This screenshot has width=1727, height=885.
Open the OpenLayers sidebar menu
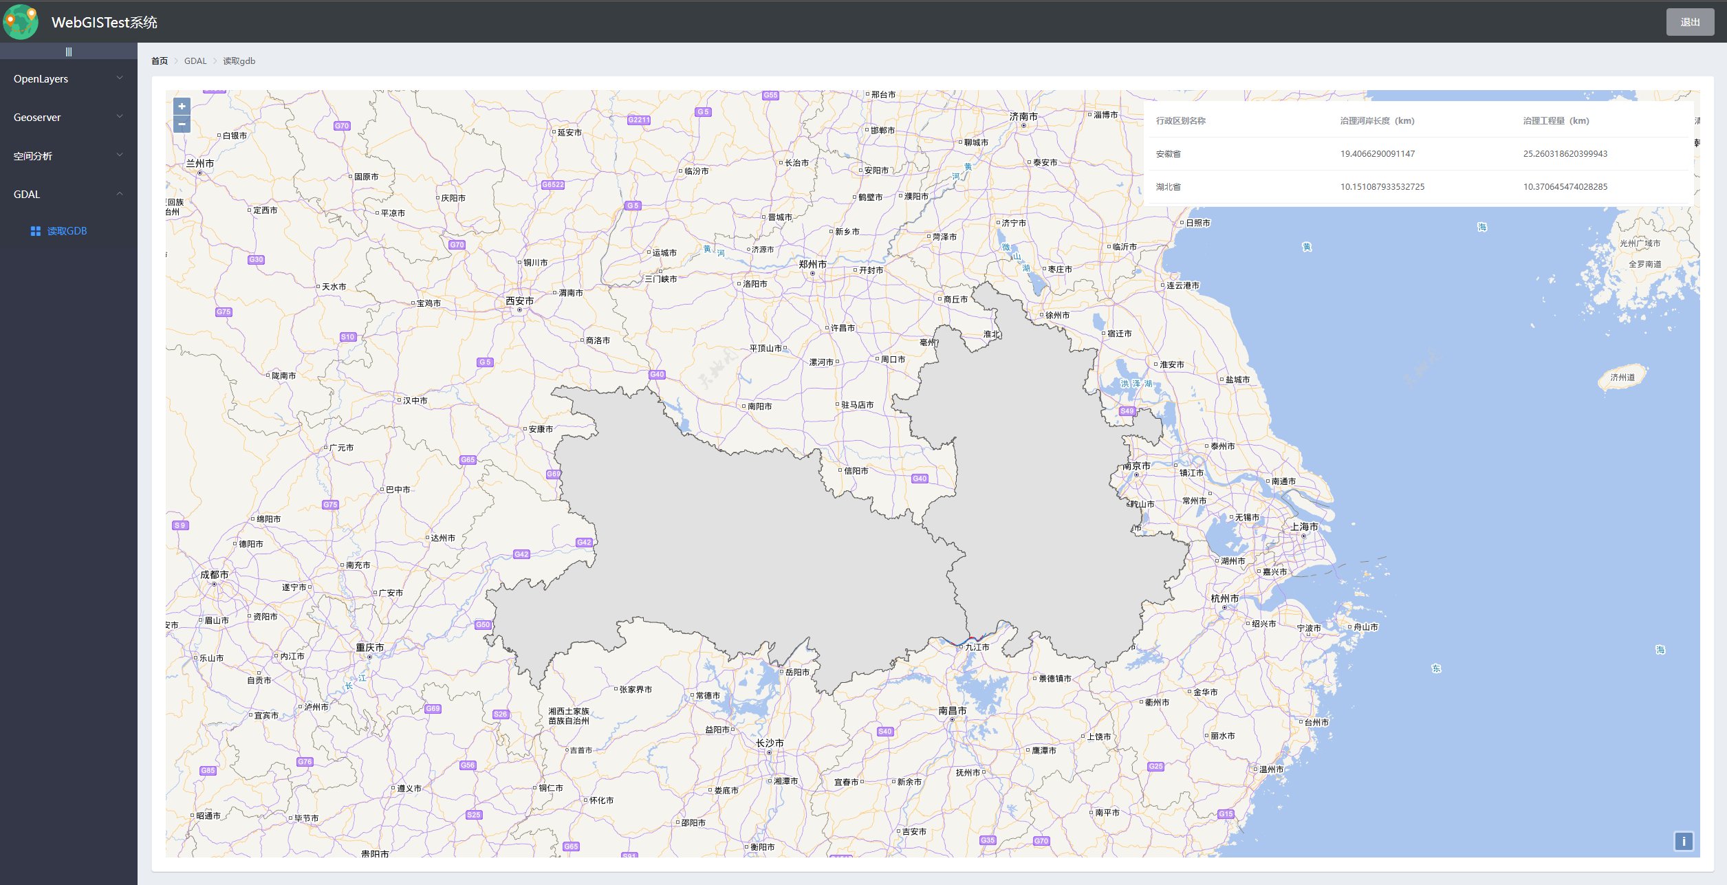[69, 78]
